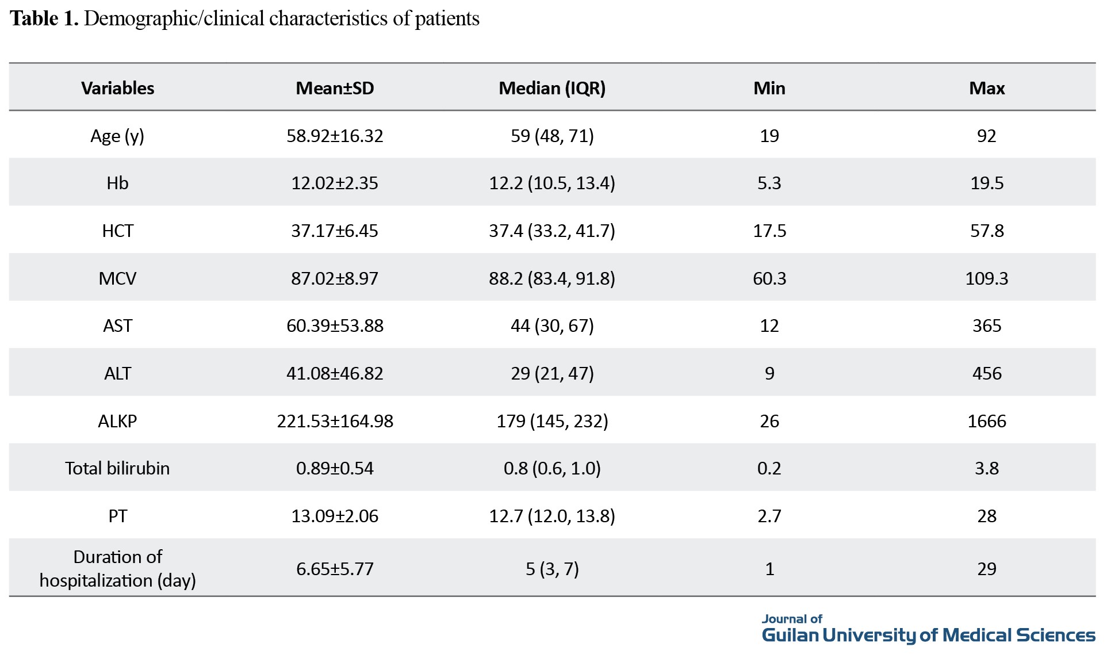Click the Median (IQR) column header
Image resolution: width=1111 pixels, height=666 pixels.
click(551, 88)
